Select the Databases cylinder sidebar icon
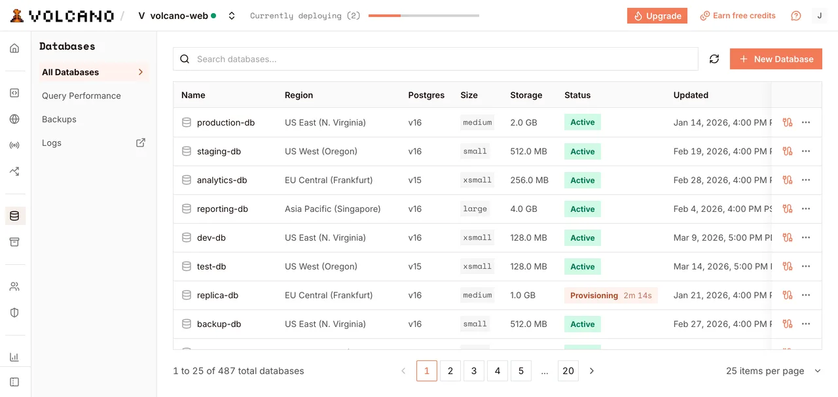This screenshot has width=838, height=397. point(14,216)
